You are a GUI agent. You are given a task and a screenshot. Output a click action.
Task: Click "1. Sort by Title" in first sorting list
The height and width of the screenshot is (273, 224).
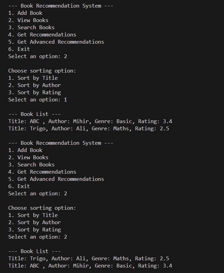coord(33,78)
